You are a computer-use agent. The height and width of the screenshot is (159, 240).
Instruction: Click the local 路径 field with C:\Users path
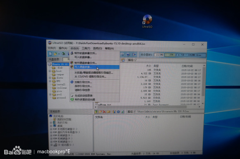(169, 112)
